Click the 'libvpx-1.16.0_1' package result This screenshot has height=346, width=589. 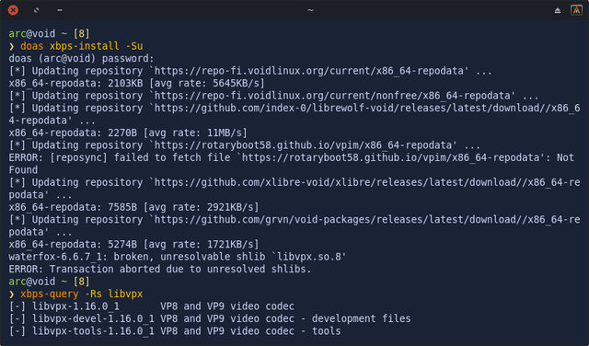tap(151, 306)
